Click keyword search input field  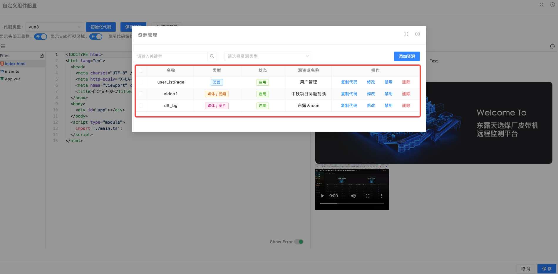[x=171, y=56]
